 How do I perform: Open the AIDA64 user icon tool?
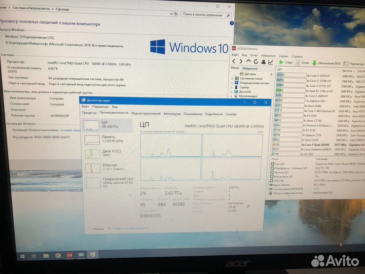(x=263, y=62)
